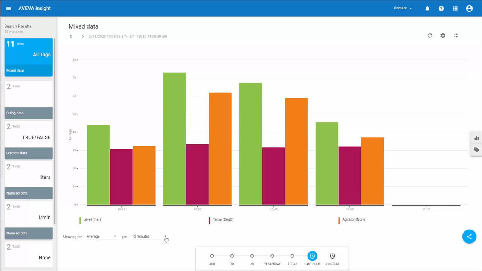Collapse chart to normal view

click(x=456, y=35)
